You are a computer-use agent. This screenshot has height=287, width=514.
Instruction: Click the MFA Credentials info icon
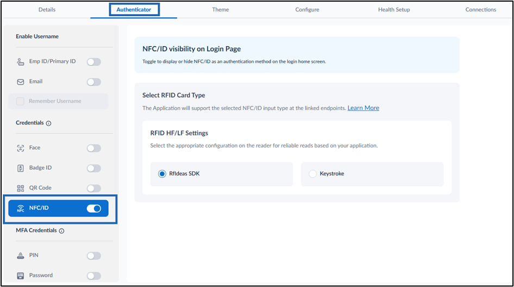click(x=61, y=231)
